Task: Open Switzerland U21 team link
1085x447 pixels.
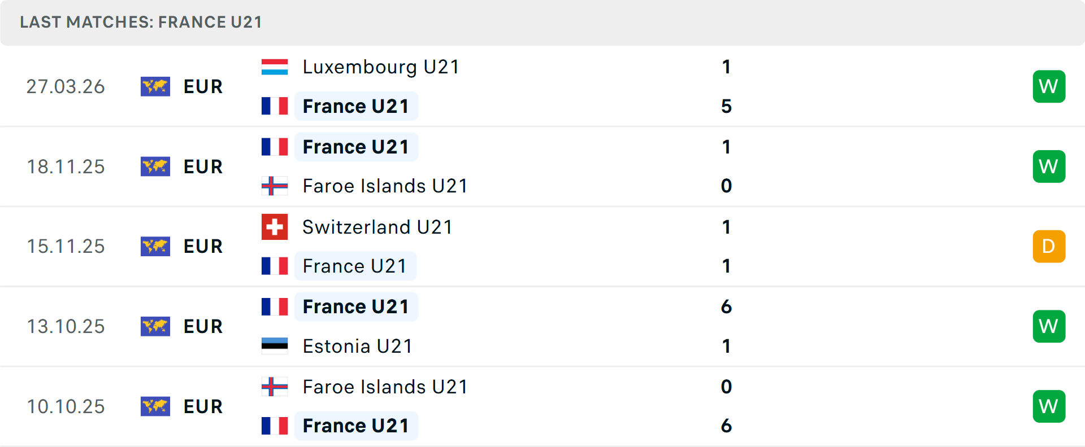Action: (377, 227)
